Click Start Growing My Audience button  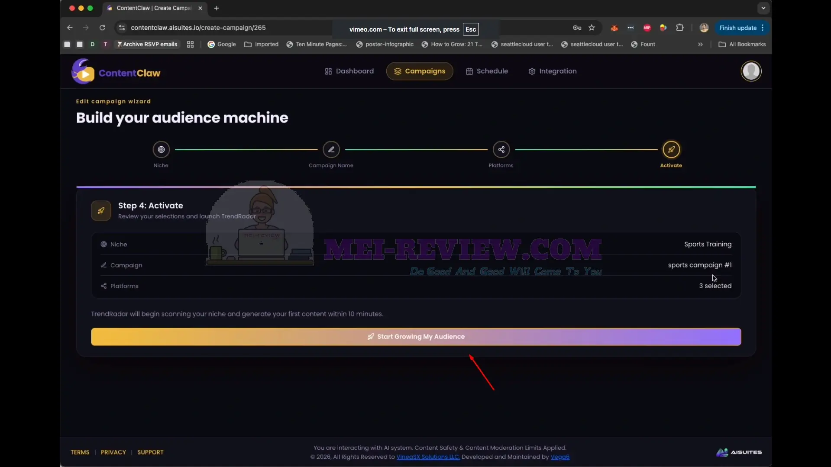(x=416, y=337)
